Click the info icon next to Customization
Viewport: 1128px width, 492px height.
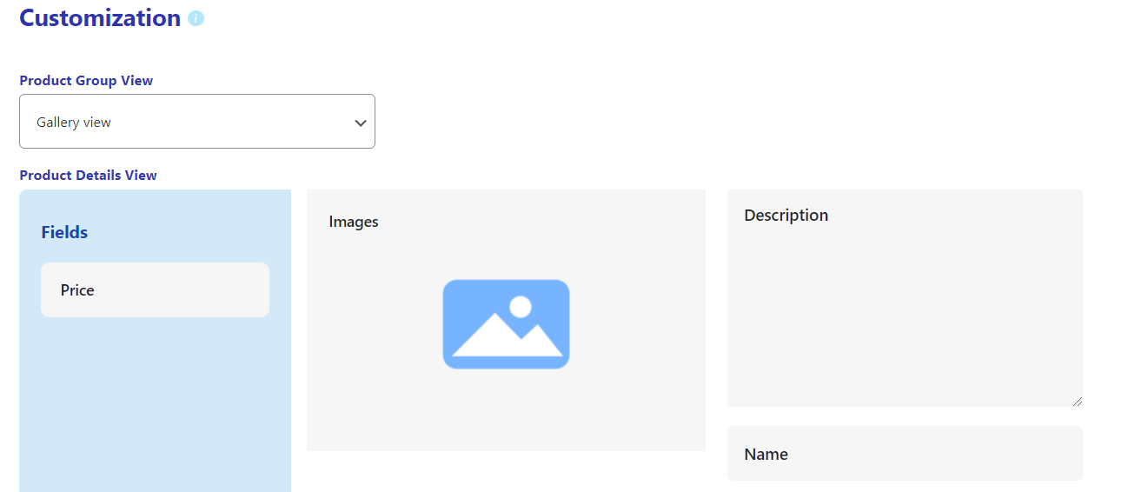196,18
